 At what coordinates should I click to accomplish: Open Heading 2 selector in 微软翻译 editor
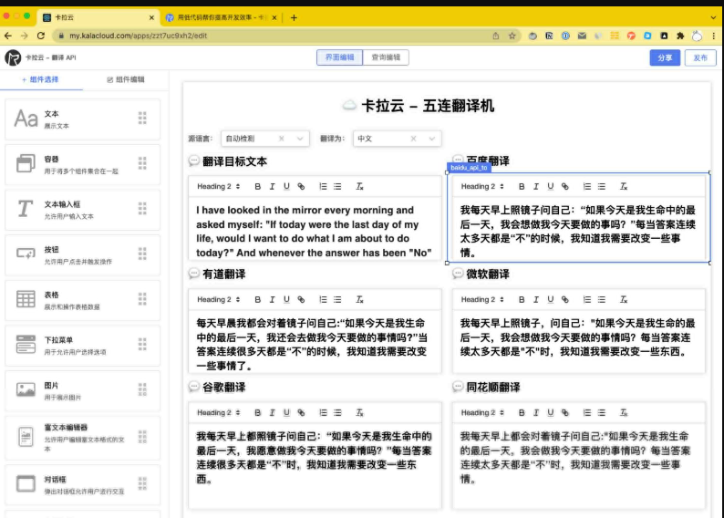click(x=482, y=300)
